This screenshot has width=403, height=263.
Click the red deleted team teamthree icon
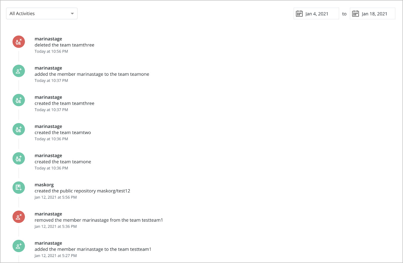click(x=19, y=42)
